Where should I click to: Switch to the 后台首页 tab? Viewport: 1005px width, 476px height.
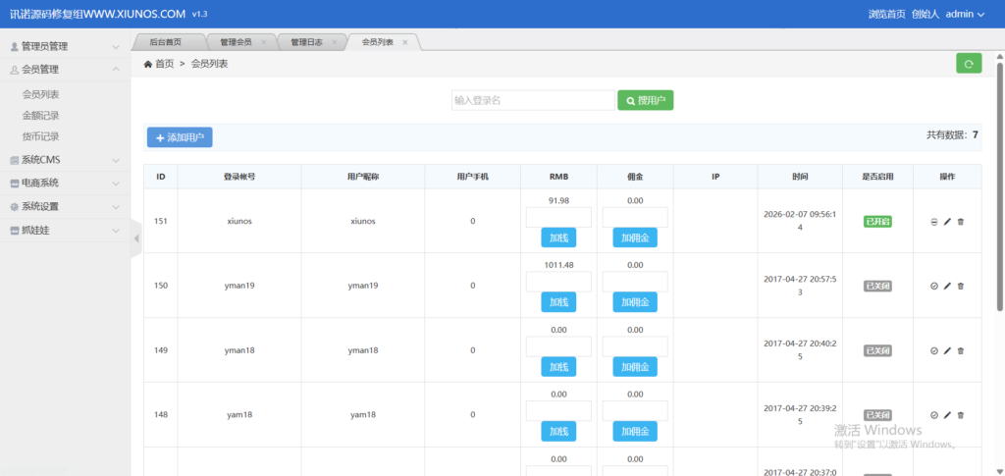pyautogui.click(x=165, y=42)
